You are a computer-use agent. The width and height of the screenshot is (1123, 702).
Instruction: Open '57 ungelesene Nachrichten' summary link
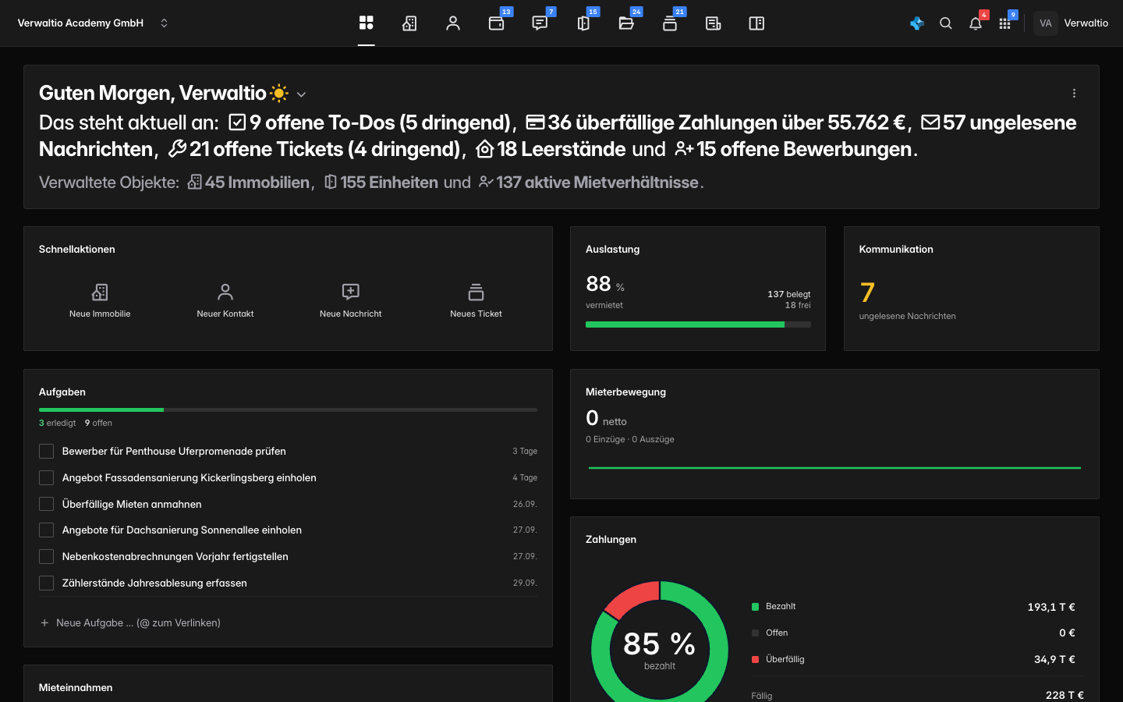[558, 136]
